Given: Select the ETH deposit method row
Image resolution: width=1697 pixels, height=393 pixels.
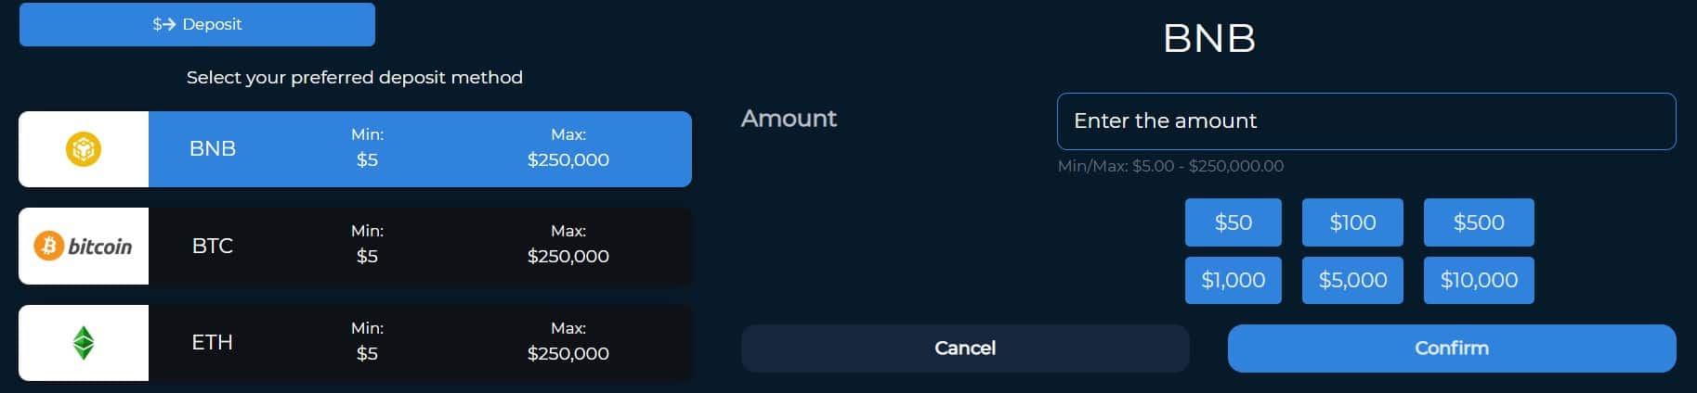Looking at the screenshot, I should coord(420,343).
